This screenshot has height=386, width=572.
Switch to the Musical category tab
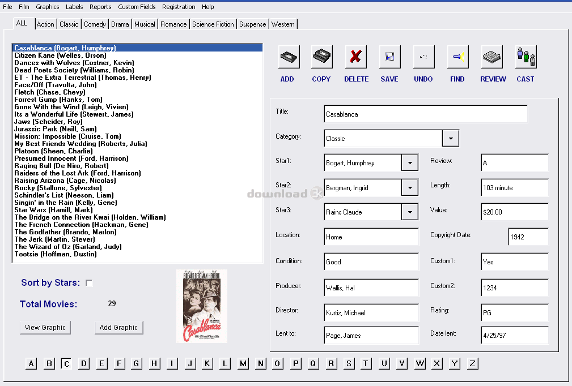[x=145, y=24]
